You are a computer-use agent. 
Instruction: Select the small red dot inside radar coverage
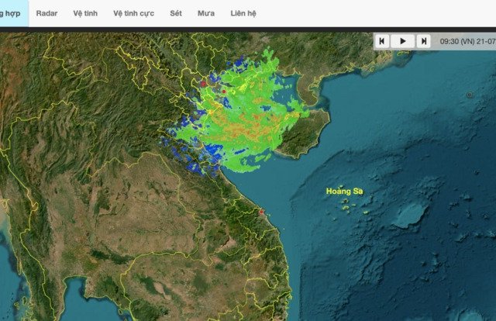[224, 91]
